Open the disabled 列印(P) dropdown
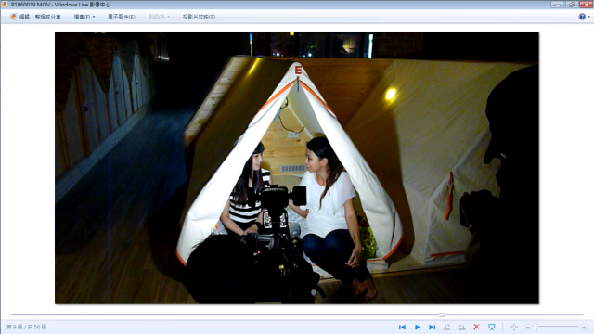Viewport: 594px width, 334px height. (x=159, y=17)
